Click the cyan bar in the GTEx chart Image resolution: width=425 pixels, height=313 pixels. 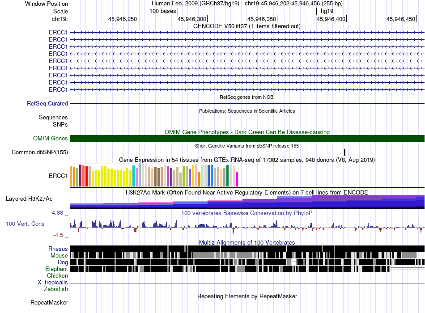(134, 176)
